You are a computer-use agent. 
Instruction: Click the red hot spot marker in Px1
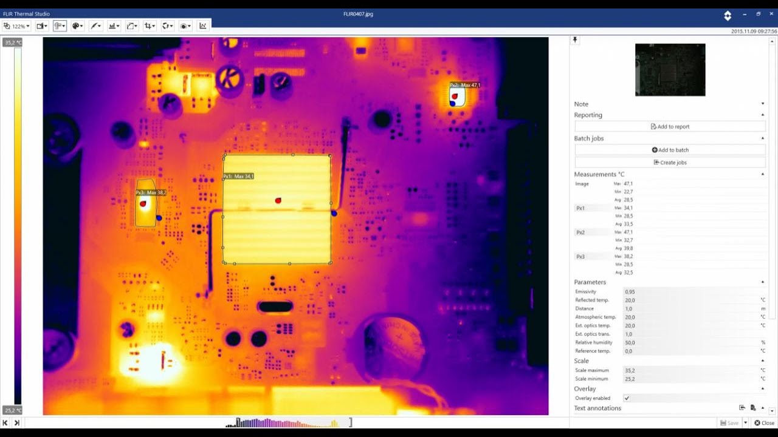[x=278, y=200]
